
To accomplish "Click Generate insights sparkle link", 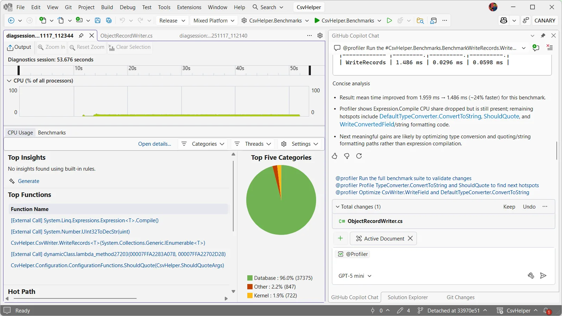I will click(x=28, y=181).
